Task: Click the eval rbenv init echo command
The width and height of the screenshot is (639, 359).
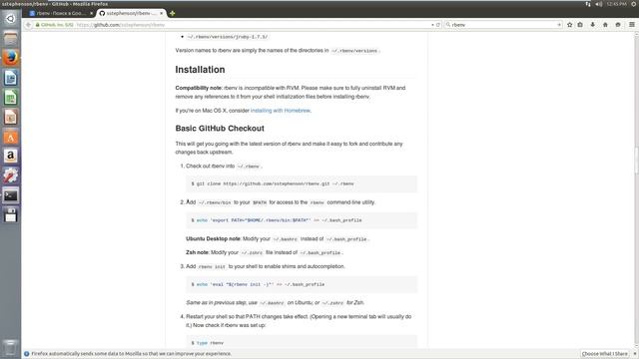Action: pos(258,284)
